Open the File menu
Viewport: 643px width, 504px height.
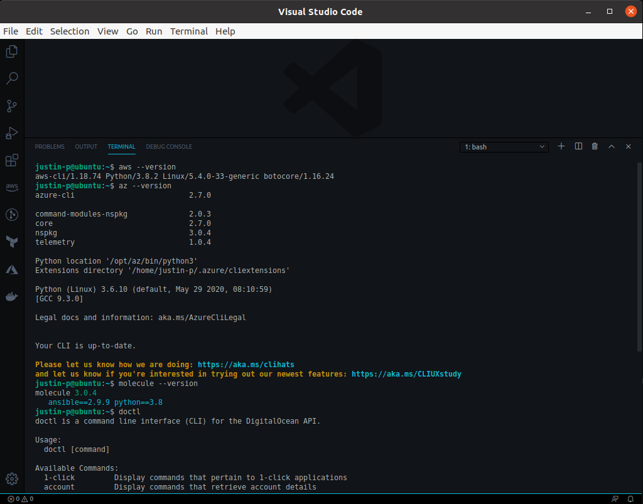click(11, 31)
